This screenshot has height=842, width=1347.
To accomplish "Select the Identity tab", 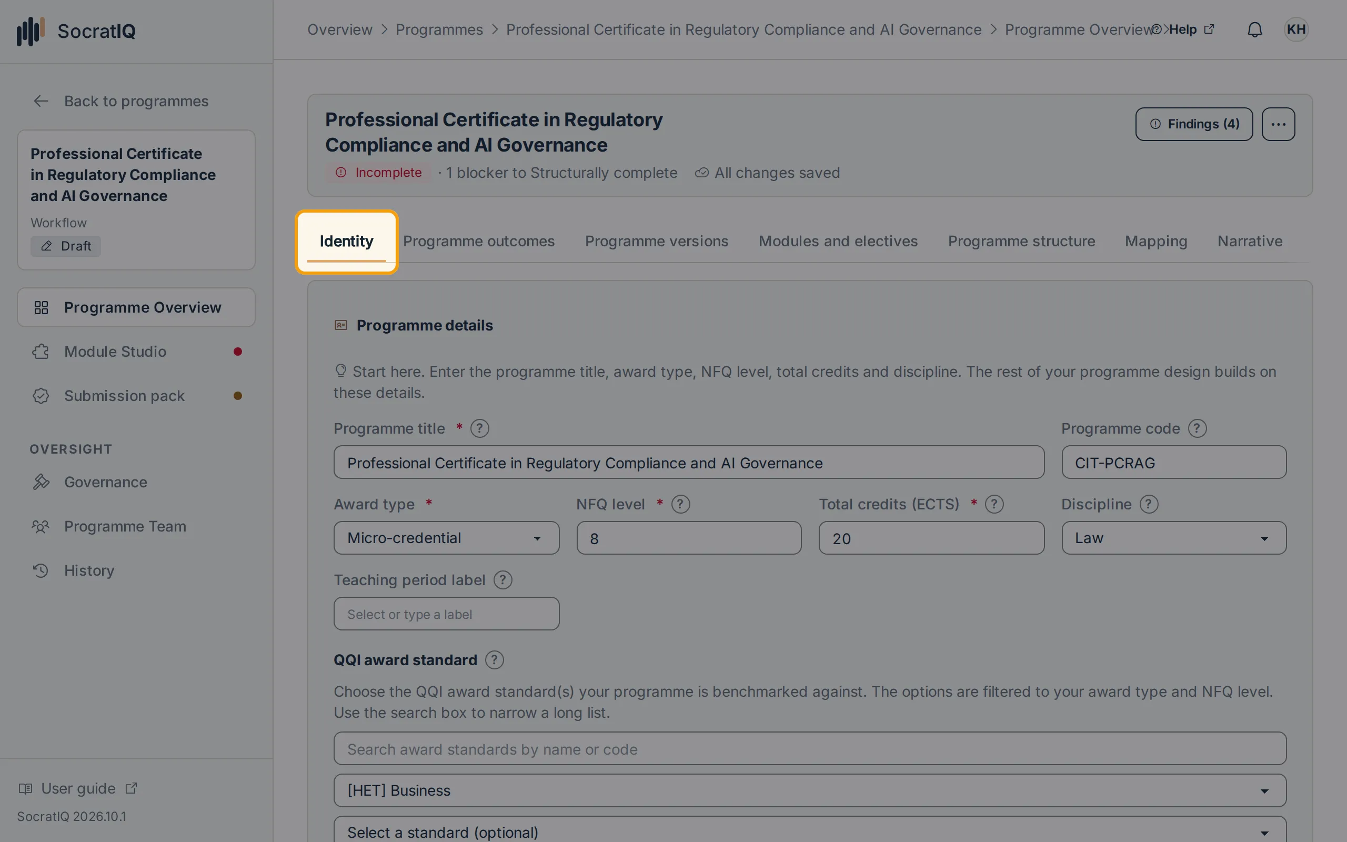I will coord(346,241).
